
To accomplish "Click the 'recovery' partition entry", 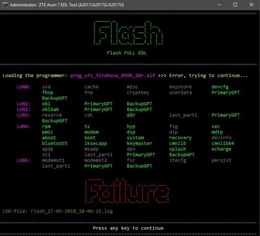I will pyautogui.click(x=181, y=138).
